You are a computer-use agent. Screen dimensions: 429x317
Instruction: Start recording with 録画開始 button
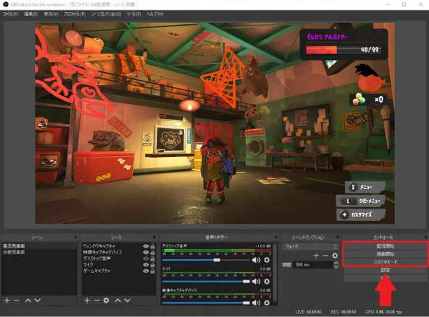[x=386, y=254]
